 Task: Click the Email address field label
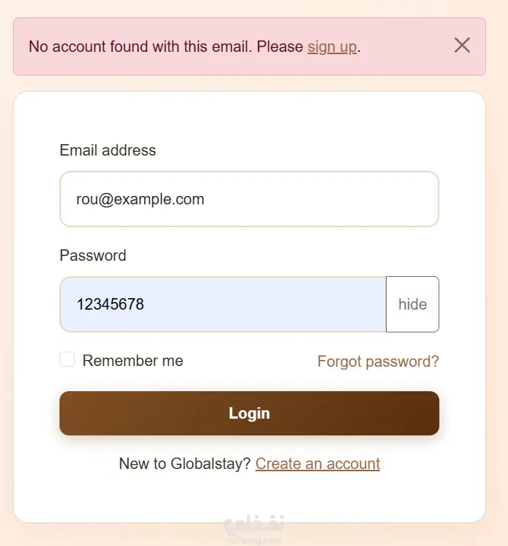108,150
